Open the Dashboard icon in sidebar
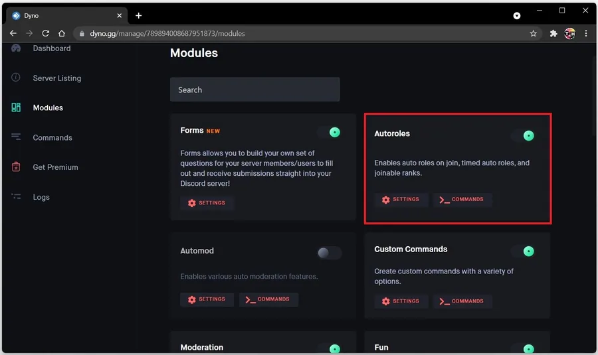The width and height of the screenshot is (598, 355). pos(16,48)
